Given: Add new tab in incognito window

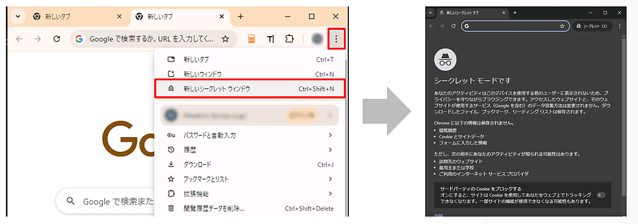Looking at the screenshot, I should (515, 12).
